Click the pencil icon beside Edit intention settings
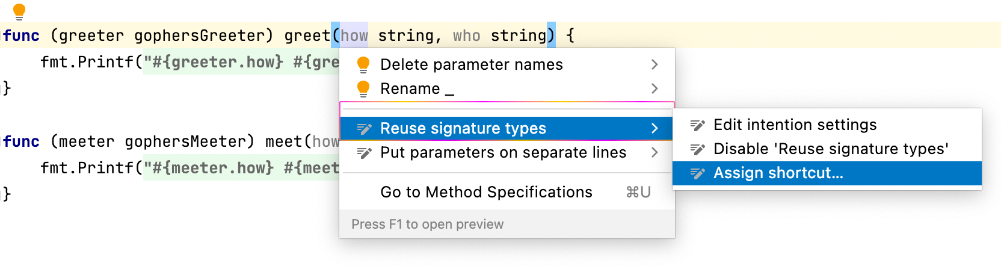Viewport: 1001px width, 266px height. [697, 125]
